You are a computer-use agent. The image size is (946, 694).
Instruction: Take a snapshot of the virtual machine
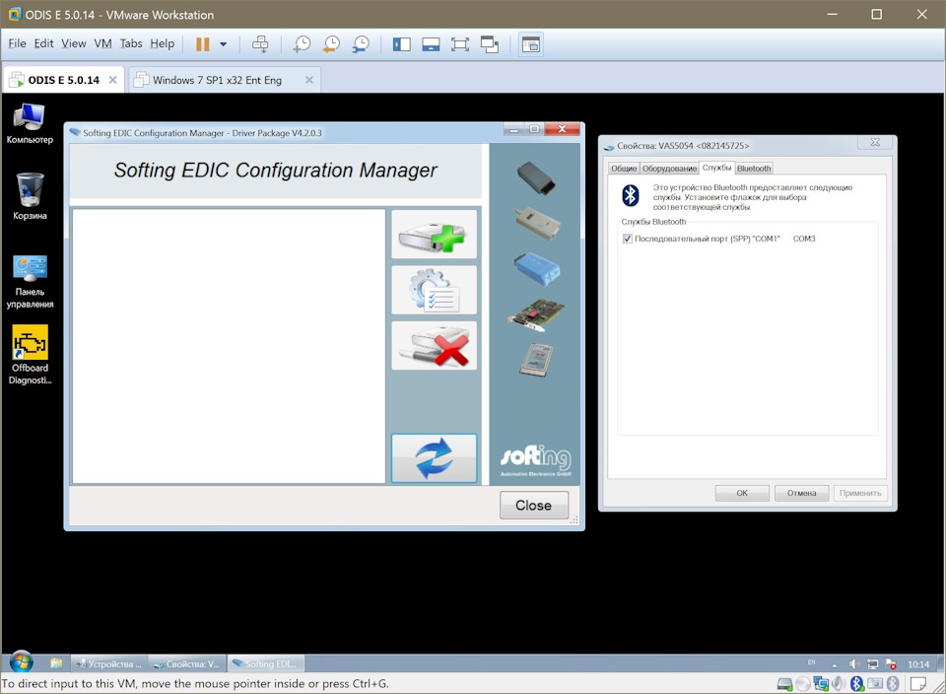(x=302, y=44)
